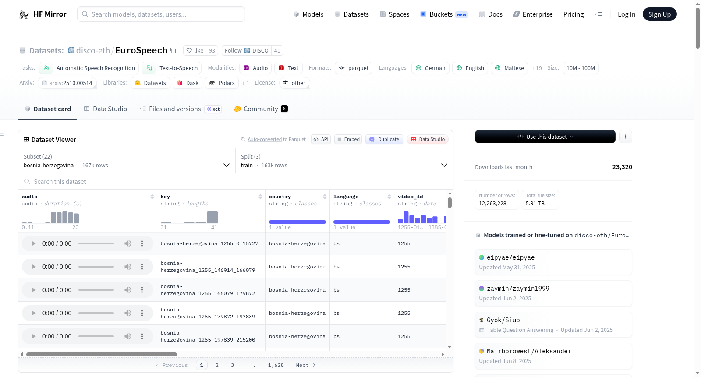This screenshot has height=377, width=701.
Task: Follow the DISCO organization
Action: coord(247,50)
